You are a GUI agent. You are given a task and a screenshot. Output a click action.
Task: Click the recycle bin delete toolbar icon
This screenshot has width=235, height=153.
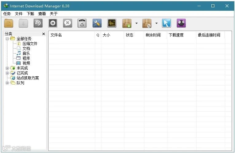click(x=82, y=23)
